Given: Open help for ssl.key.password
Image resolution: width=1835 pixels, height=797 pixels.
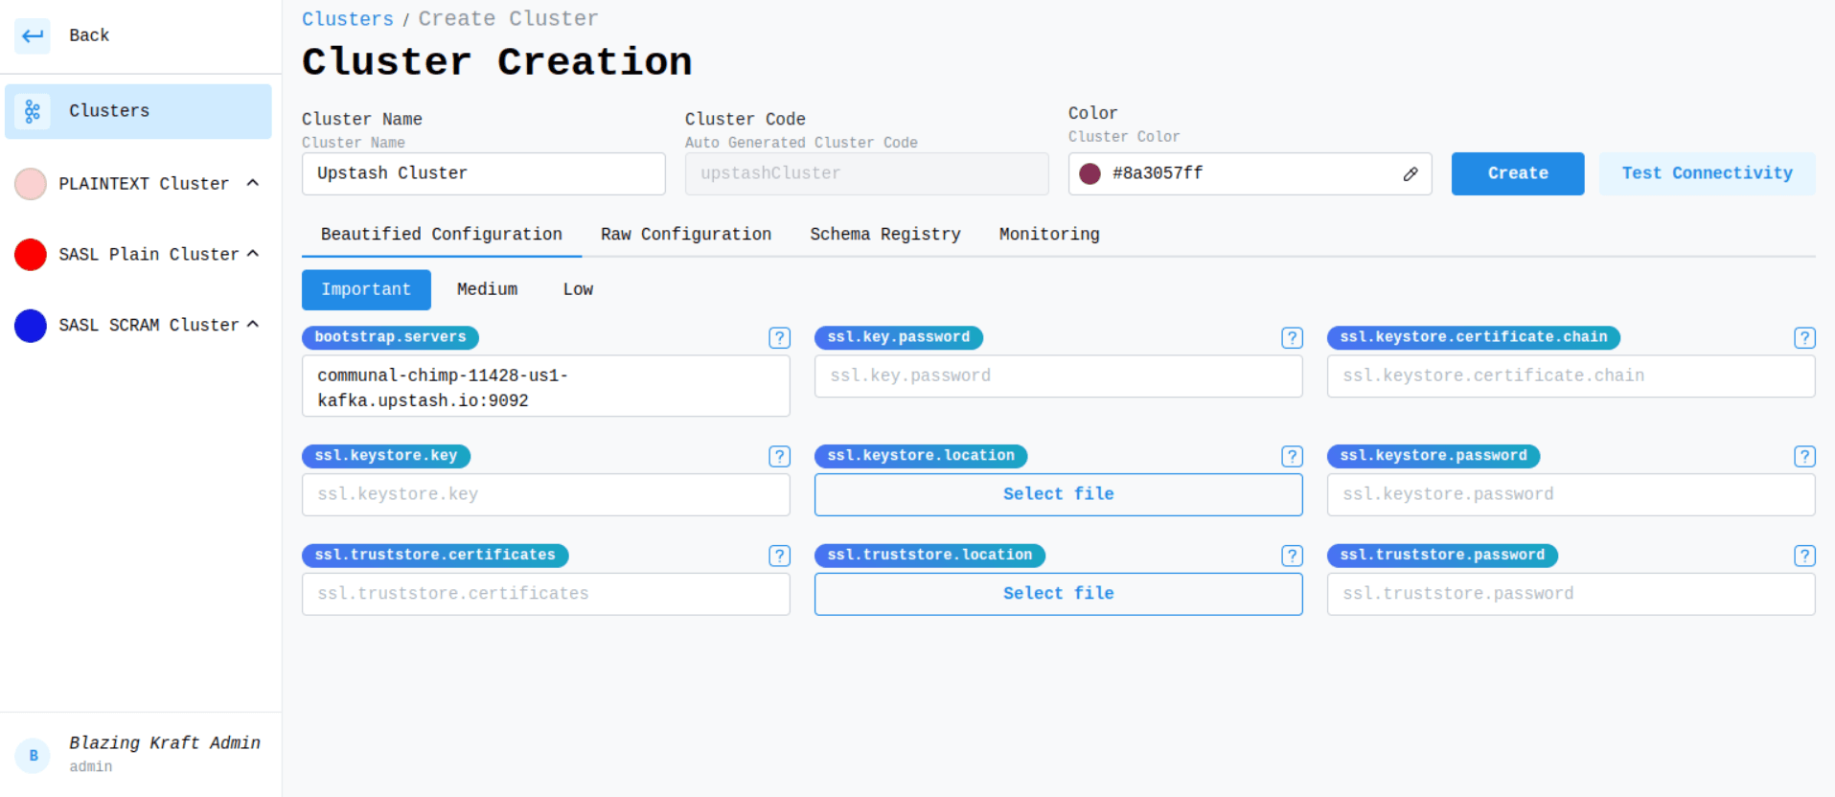Looking at the screenshot, I should click(1292, 337).
